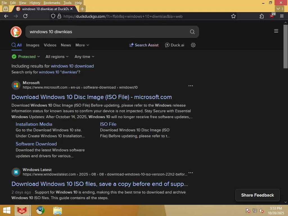
Task: Click the Share Feedback button
Action: coord(258,195)
